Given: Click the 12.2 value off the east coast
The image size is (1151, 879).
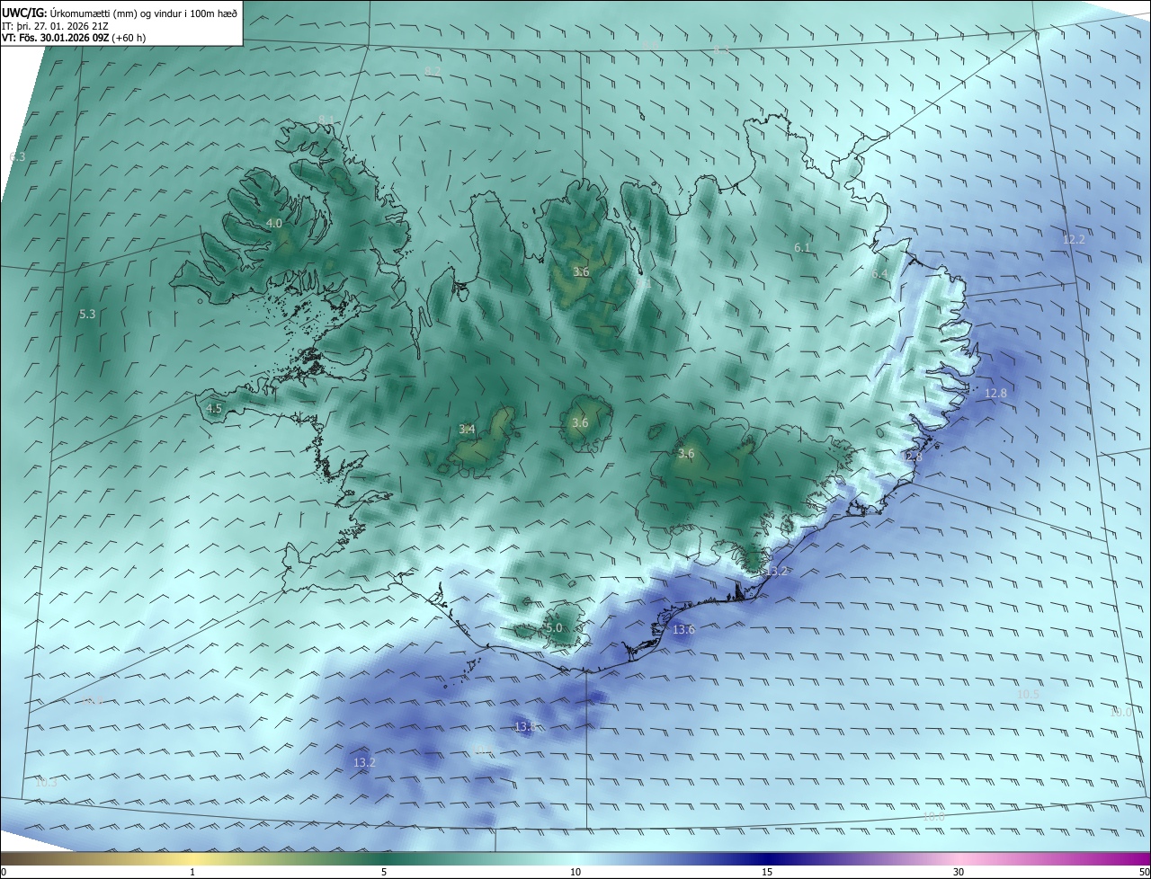Looking at the screenshot, I should click(1074, 239).
